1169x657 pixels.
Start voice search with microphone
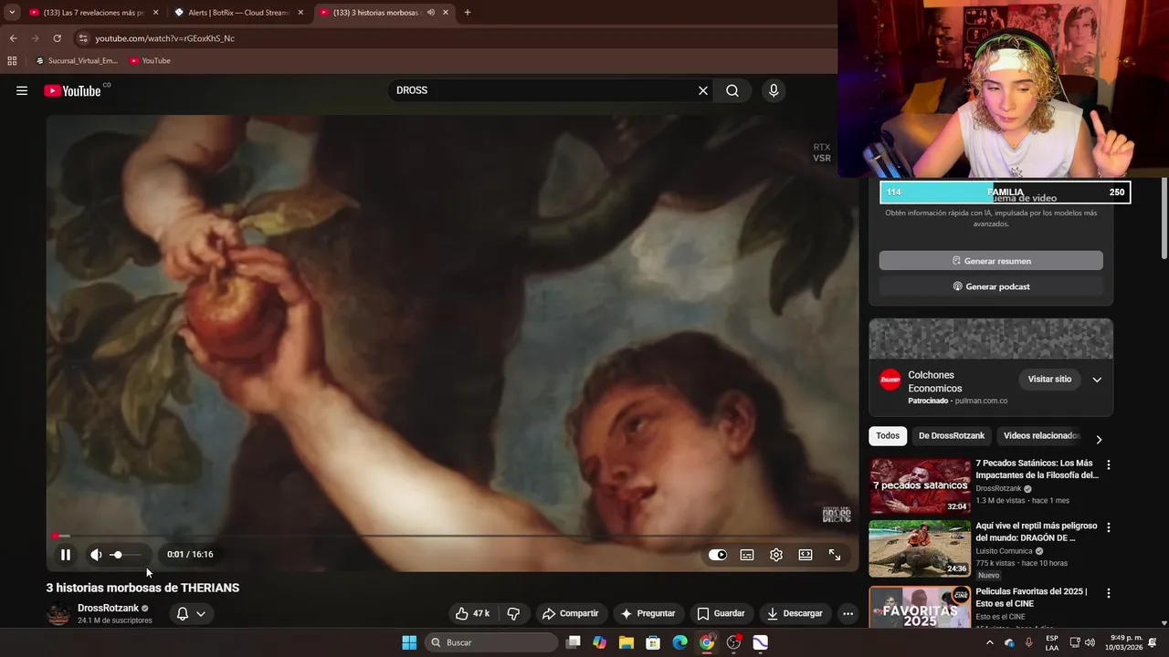coord(774,90)
